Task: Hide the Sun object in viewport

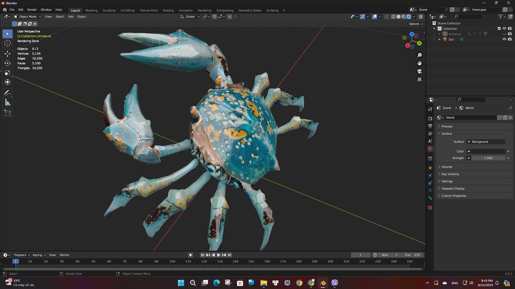Action: coord(504,39)
